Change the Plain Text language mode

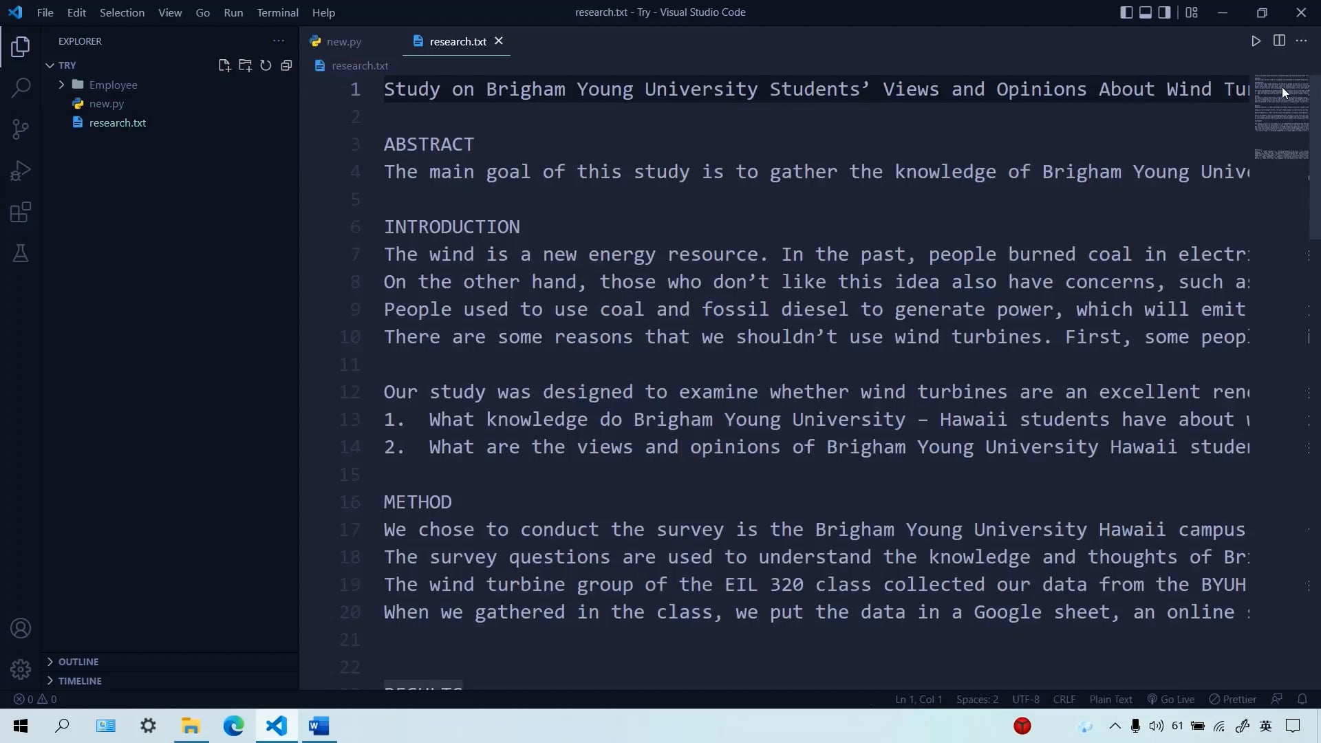[1110, 699]
